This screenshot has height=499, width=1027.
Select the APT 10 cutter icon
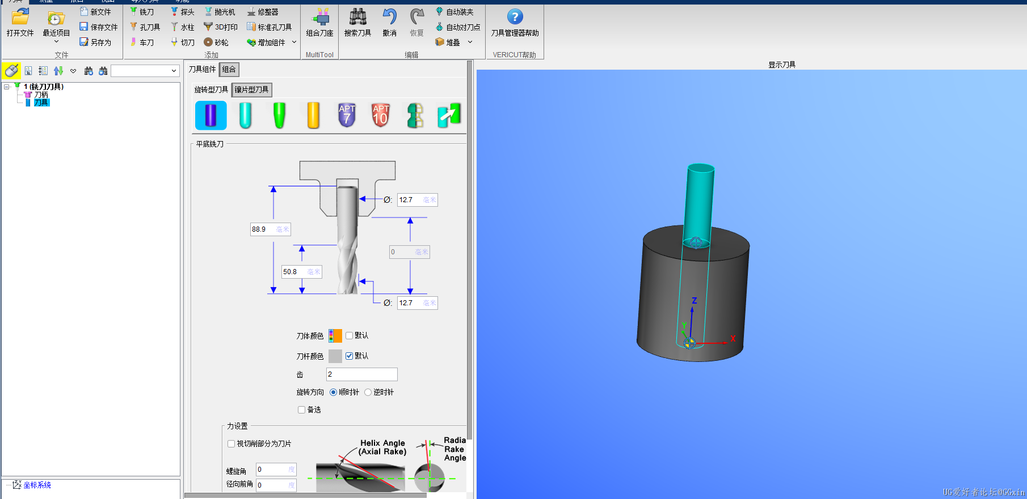tap(381, 116)
